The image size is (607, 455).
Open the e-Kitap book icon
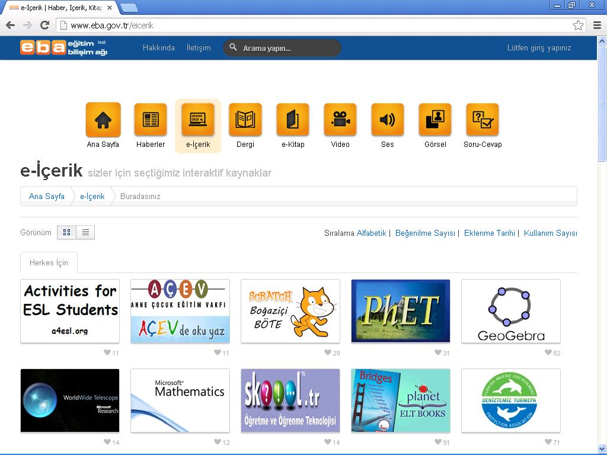[293, 120]
